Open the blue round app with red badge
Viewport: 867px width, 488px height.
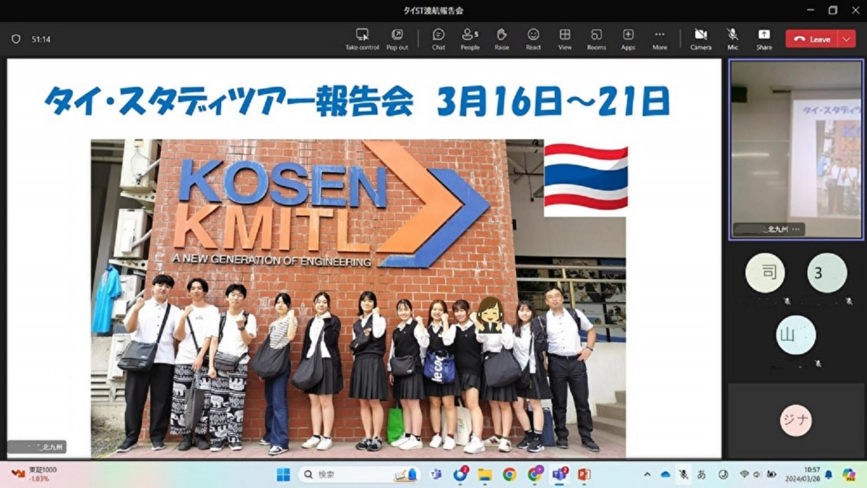pos(460,474)
